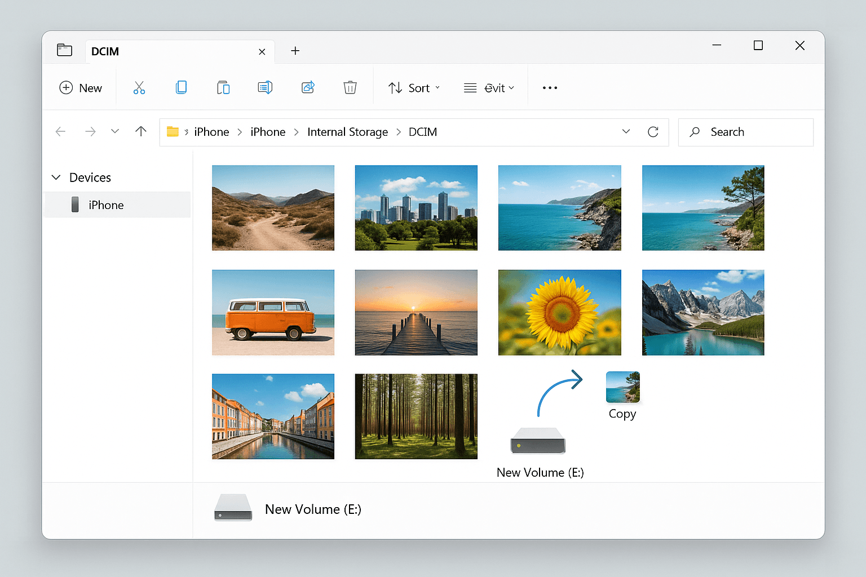The height and width of the screenshot is (577, 866).
Task: Click the Paste clipboard icon
Action: click(223, 87)
